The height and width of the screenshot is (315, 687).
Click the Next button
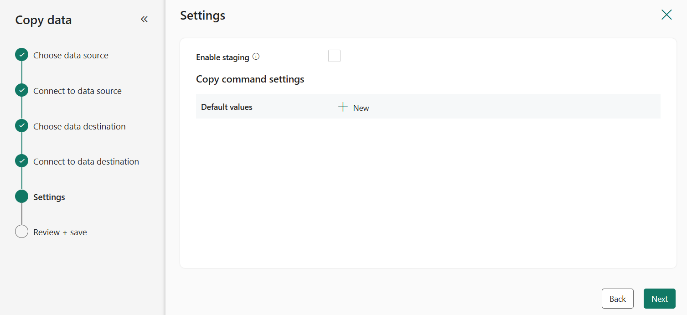pos(659,298)
